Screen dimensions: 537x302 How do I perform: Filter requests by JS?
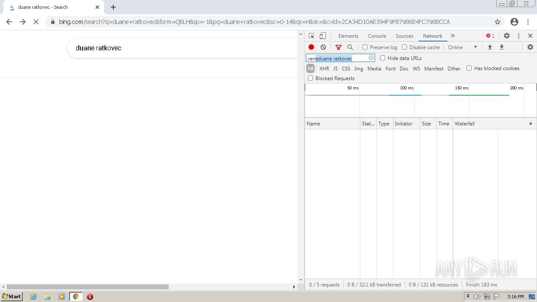(x=335, y=68)
